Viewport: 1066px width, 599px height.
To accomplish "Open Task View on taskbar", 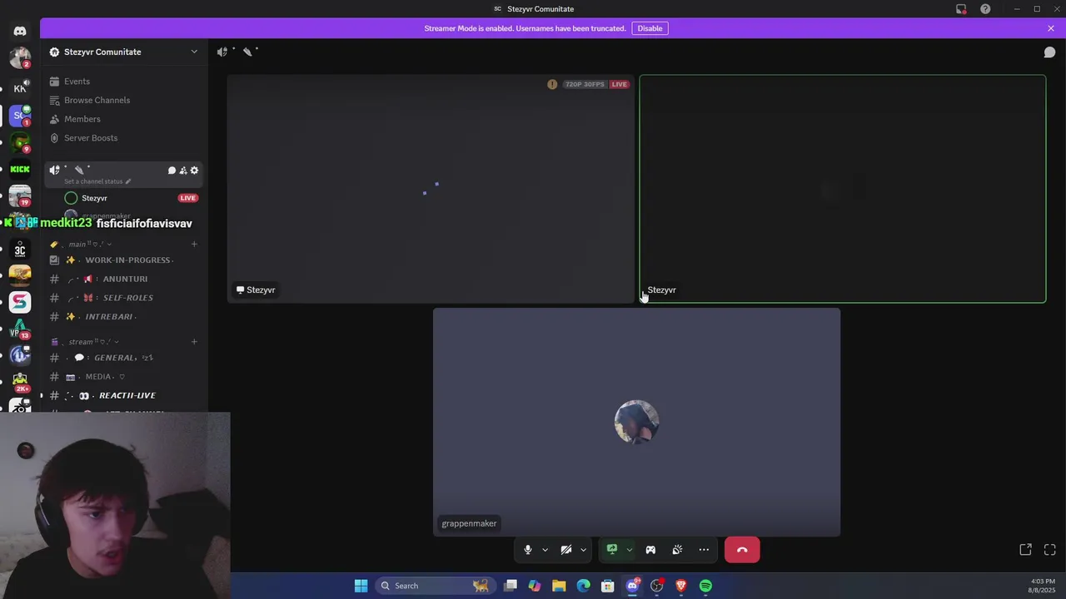I will [x=511, y=586].
